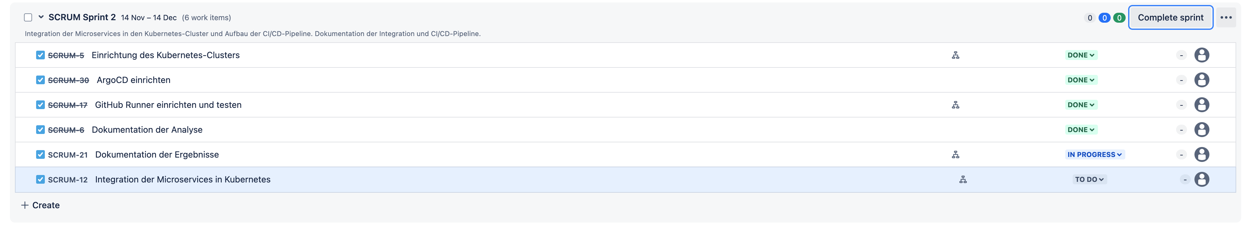Click assignee avatar on SCRUM-6 row
This screenshot has width=1253, height=230.
(1201, 130)
